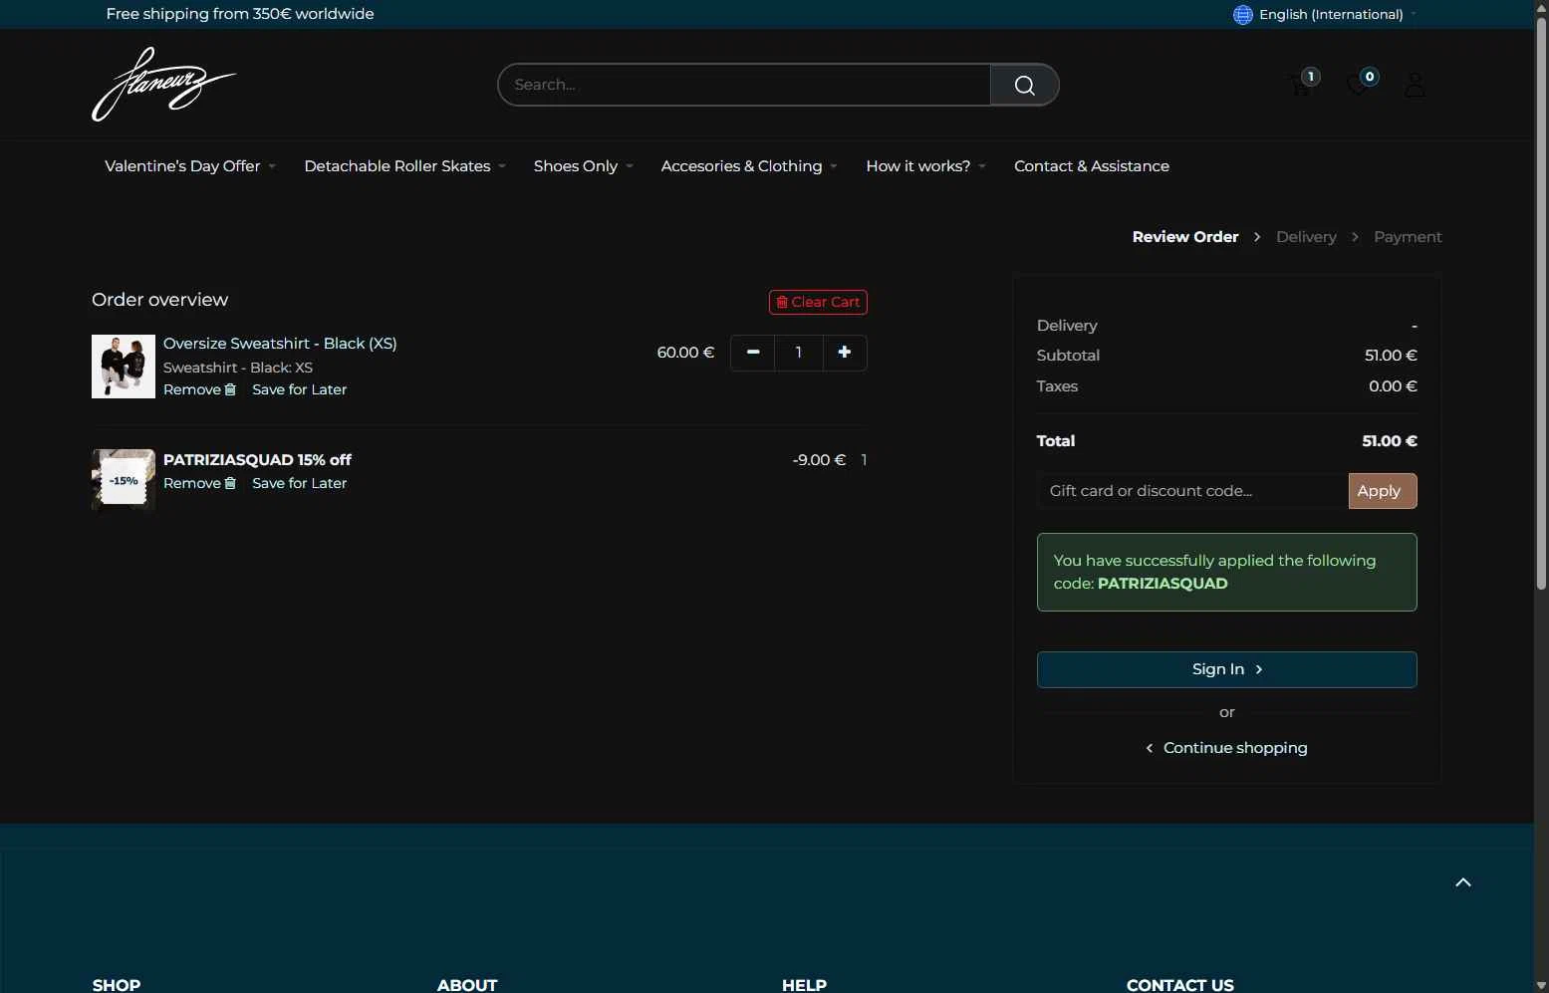This screenshot has height=993, width=1549.
Task: Open the user account icon
Action: (1415, 86)
